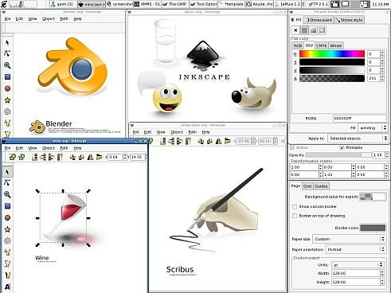391x293 pixels.
Task: Switch to gFTP in taskbar
Action: tap(315, 4)
